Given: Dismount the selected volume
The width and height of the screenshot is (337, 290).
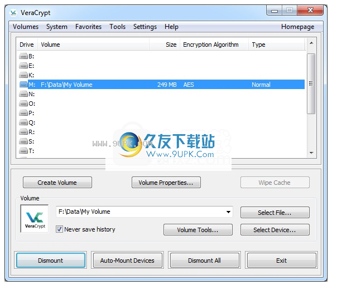Looking at the screenshot, I should click(x=51, y=260).
